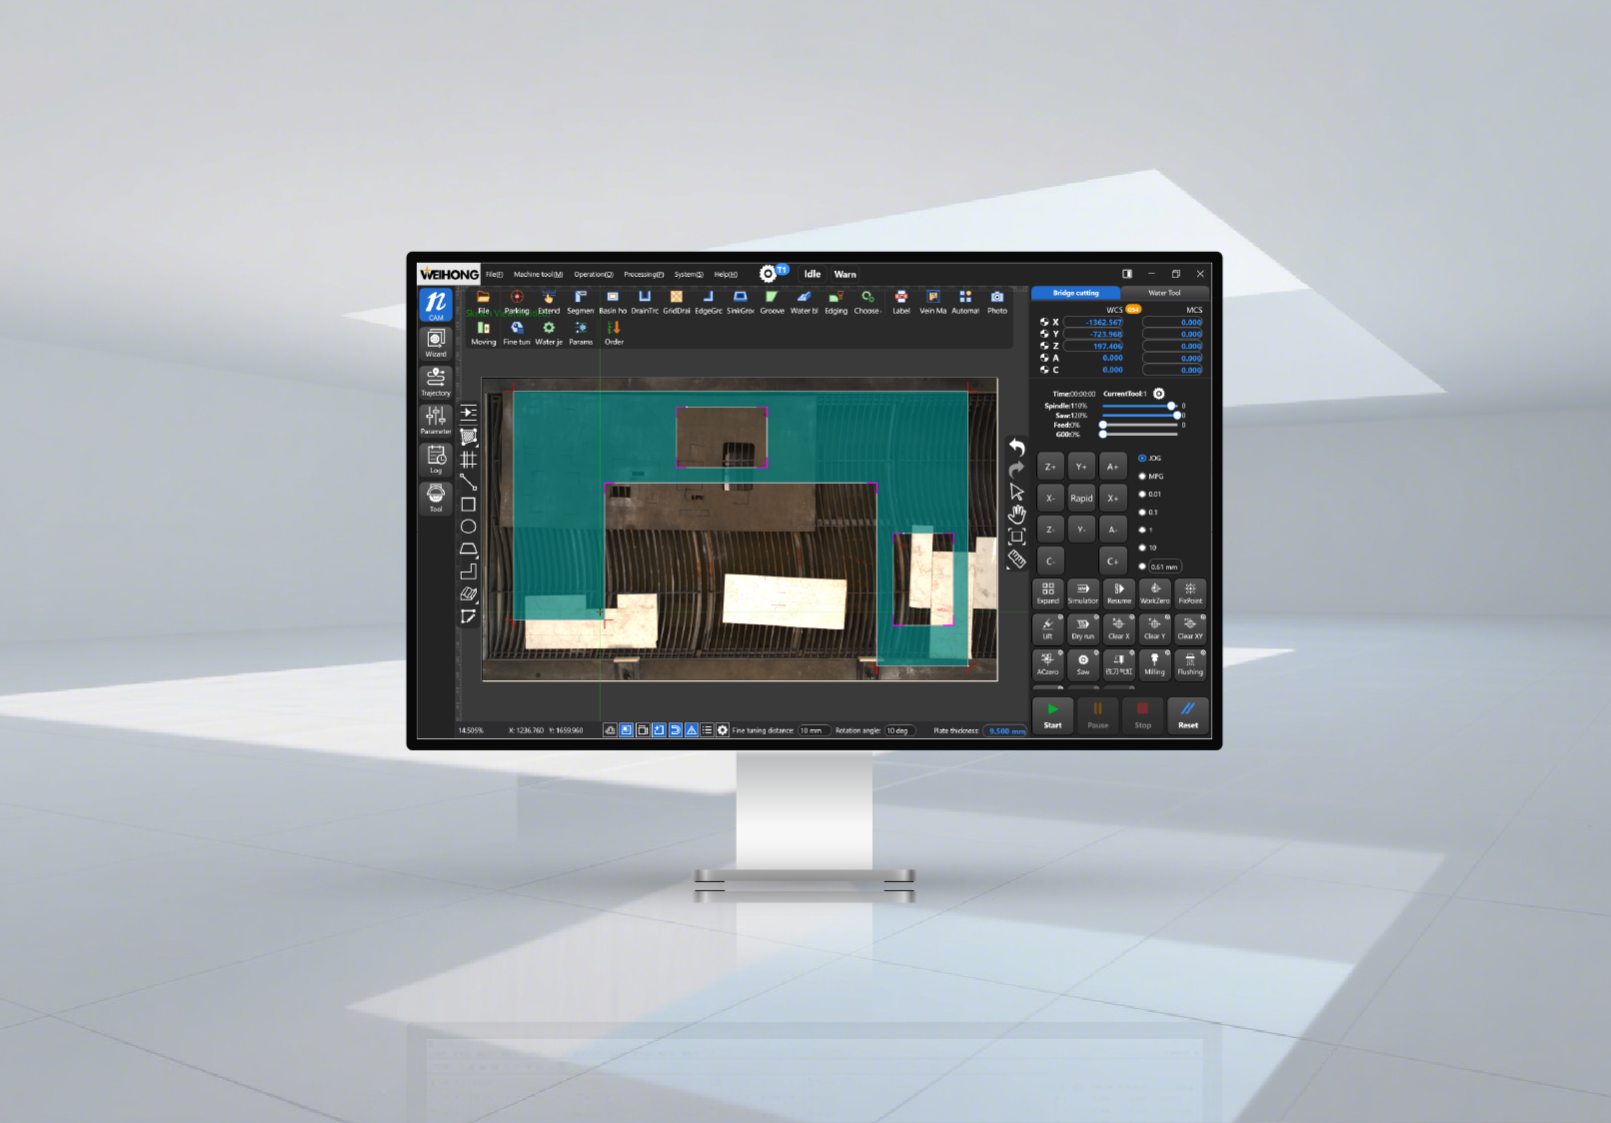
Task: Click the undo arrow icon
Action: [1016, 447]
